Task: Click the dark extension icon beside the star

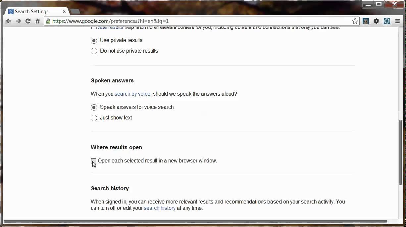Action: pyautogui.click(x=366, y=21)
